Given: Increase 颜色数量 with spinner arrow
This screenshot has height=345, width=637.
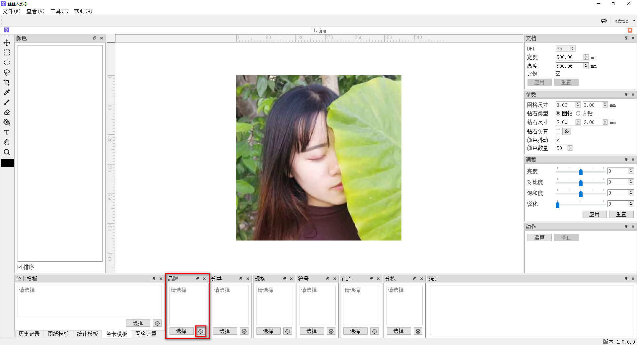Looking at the screenshot, I should pyautogui.click(x=570, y=147).
